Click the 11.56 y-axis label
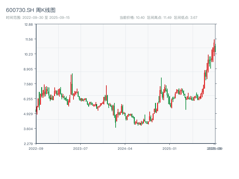This screenshot has width=239, height=179. pyautogui.click(x=29, y=39)
